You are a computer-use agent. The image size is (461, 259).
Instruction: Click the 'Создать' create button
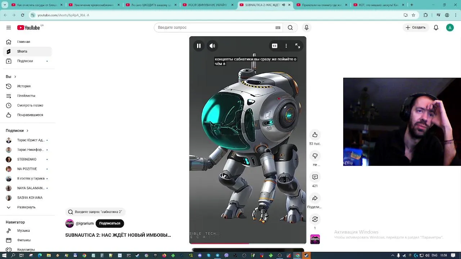pos(416,28)
